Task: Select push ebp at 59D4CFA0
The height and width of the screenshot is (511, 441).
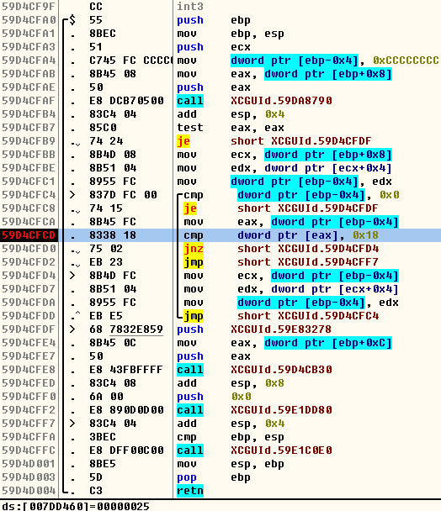Action: coord(214,20)
